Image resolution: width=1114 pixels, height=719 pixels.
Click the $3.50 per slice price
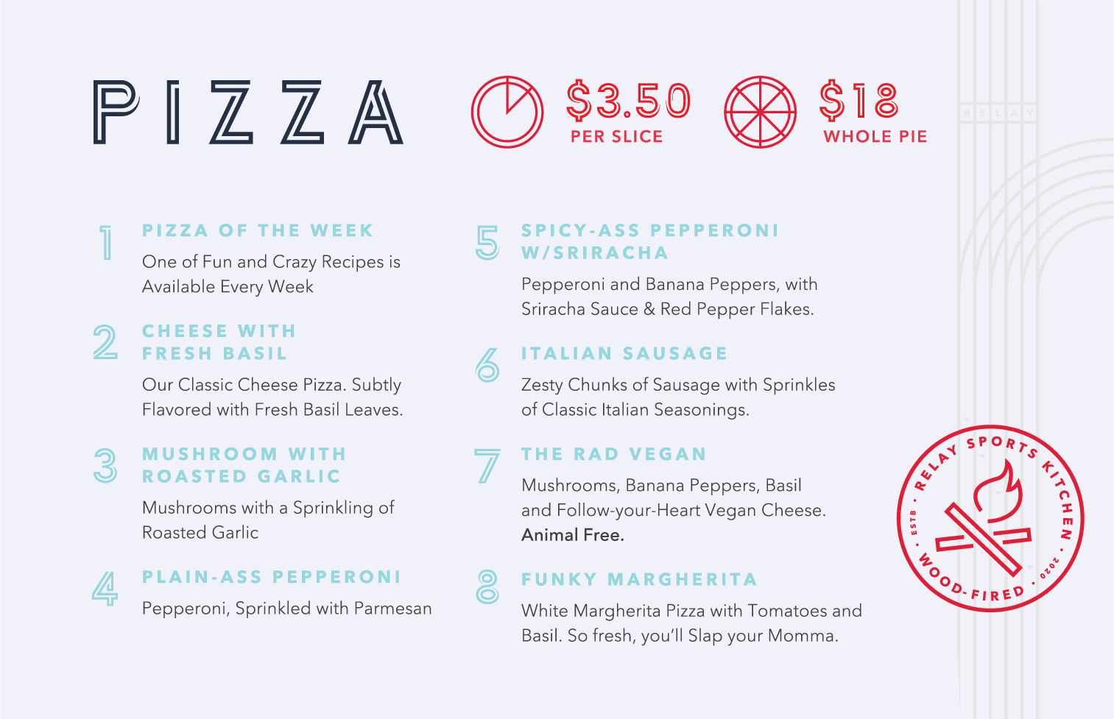coord(628,101)
